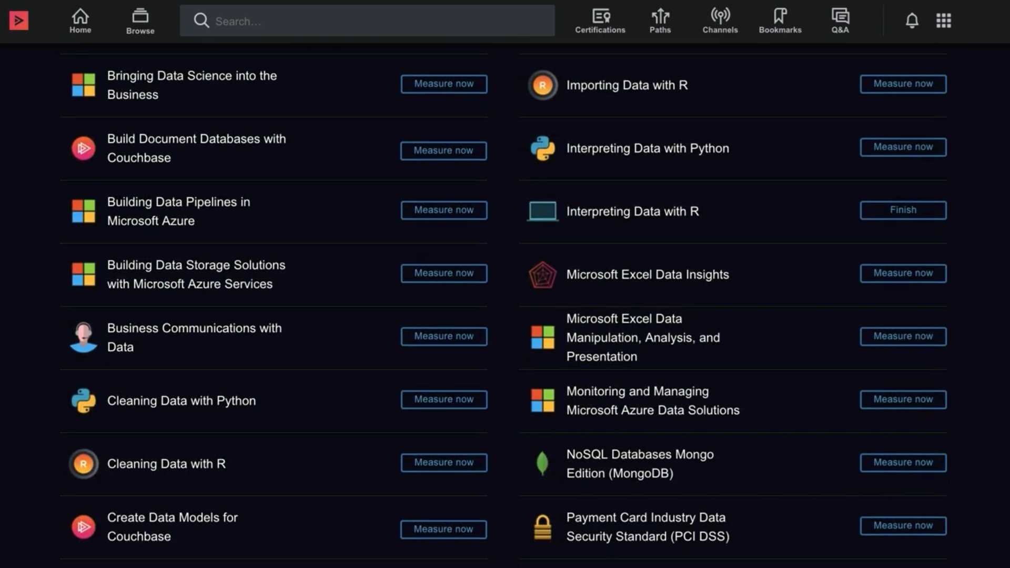The height and width of the screenshot is (568, 1010).
Task: Click the Interpreting Data with R laptop icon
Action: click(543, 211)
